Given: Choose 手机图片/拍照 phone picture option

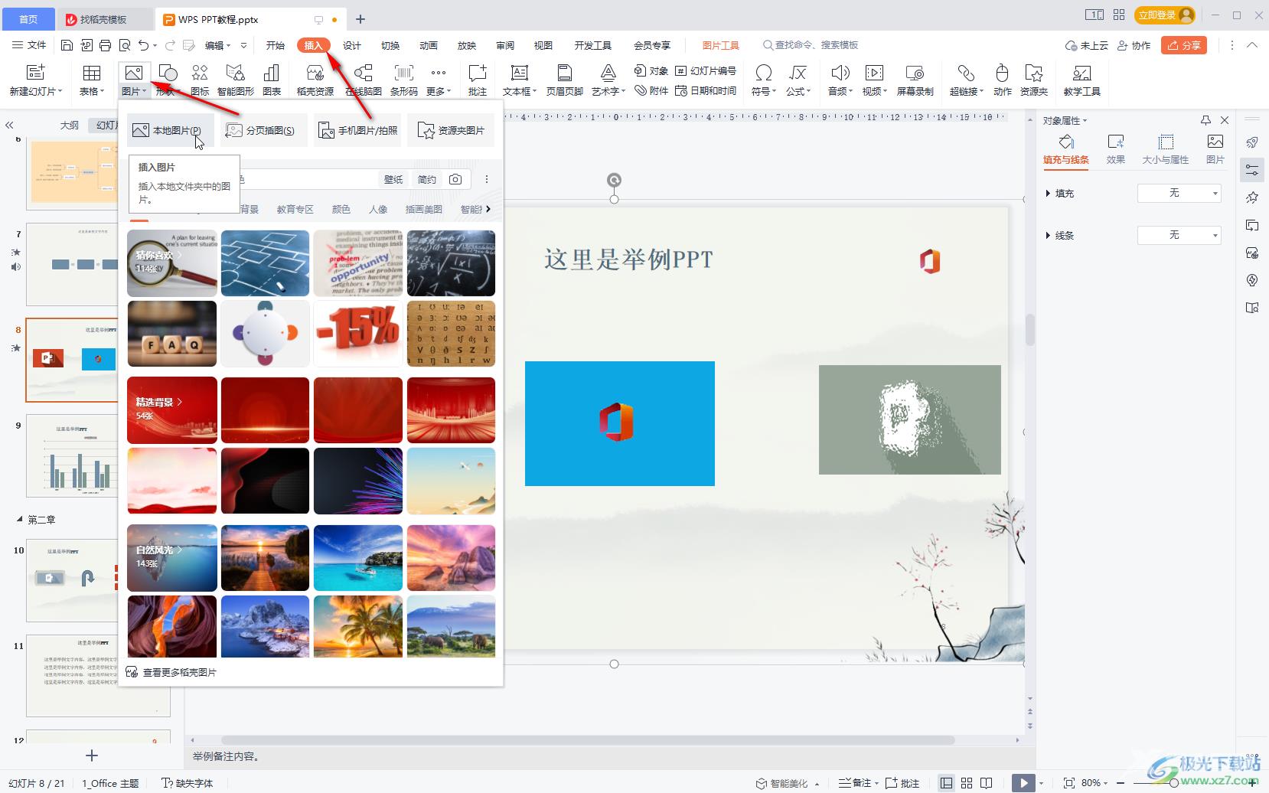Looking at the screenshot, I should [358, 130].
